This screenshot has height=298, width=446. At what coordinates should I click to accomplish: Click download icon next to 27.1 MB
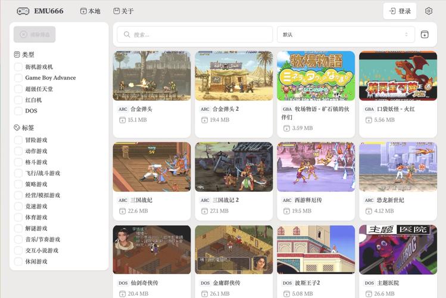point(204,211)
